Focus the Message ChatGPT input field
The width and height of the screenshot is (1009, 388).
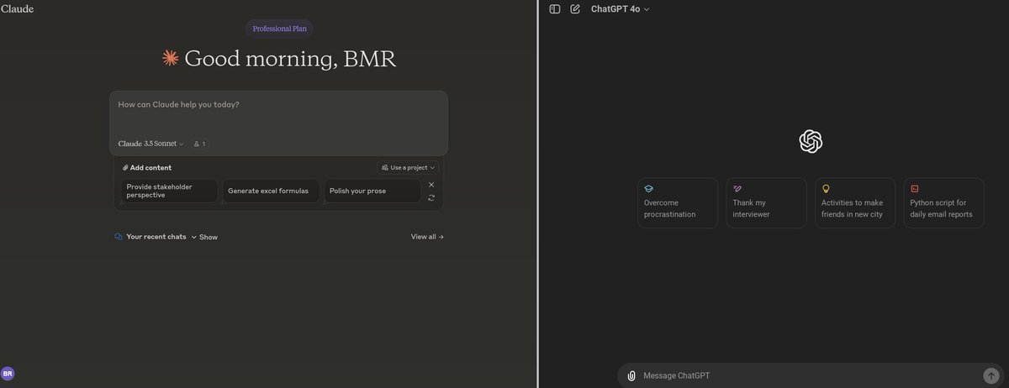tap(810, 375)
